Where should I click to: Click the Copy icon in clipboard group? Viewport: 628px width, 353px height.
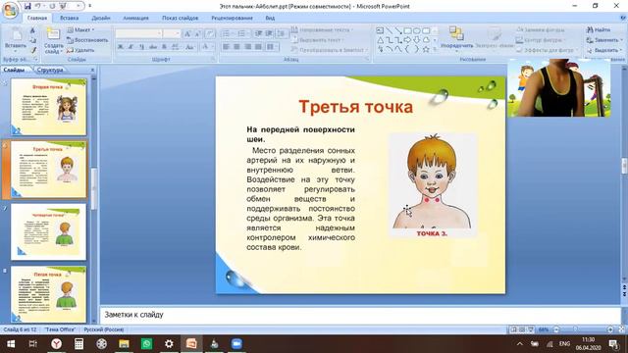coord(32,40)
